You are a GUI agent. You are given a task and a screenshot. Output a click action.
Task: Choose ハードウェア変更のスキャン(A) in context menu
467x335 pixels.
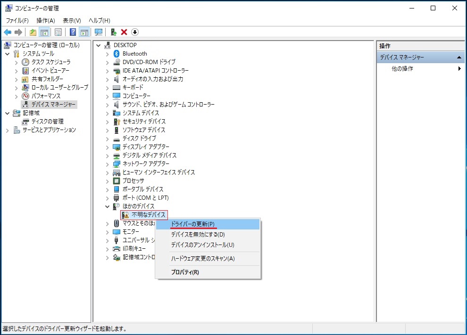coord(208,259)
